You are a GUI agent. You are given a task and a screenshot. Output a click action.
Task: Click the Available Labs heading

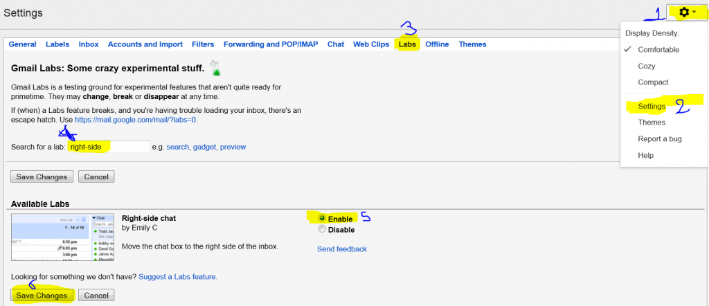(x=39, y=204)
